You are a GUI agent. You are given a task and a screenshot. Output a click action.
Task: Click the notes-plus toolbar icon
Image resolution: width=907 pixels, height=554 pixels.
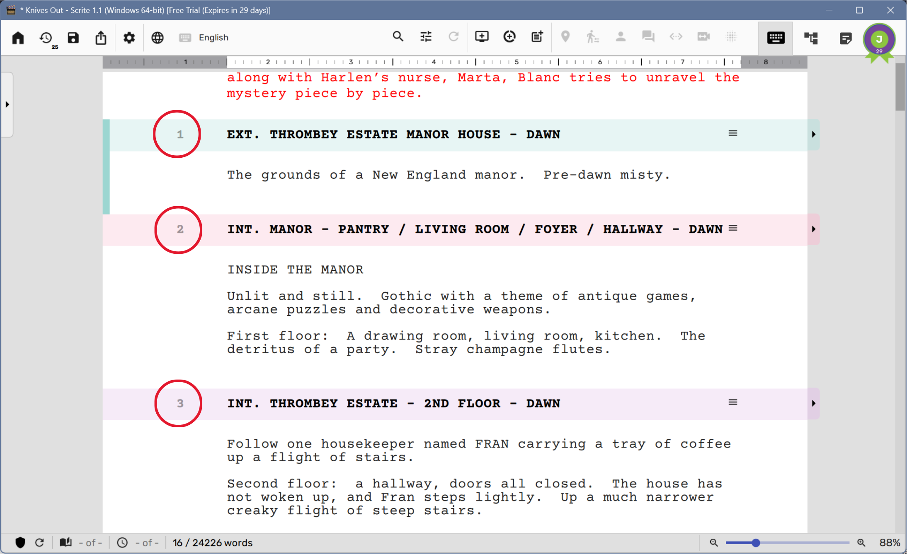click(x=537, y=37)
